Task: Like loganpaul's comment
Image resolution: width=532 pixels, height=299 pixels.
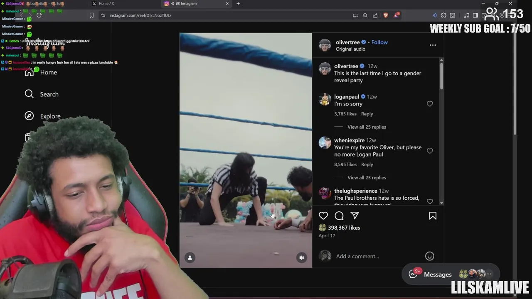Action: pyautogui.click(x=430, y=104)
